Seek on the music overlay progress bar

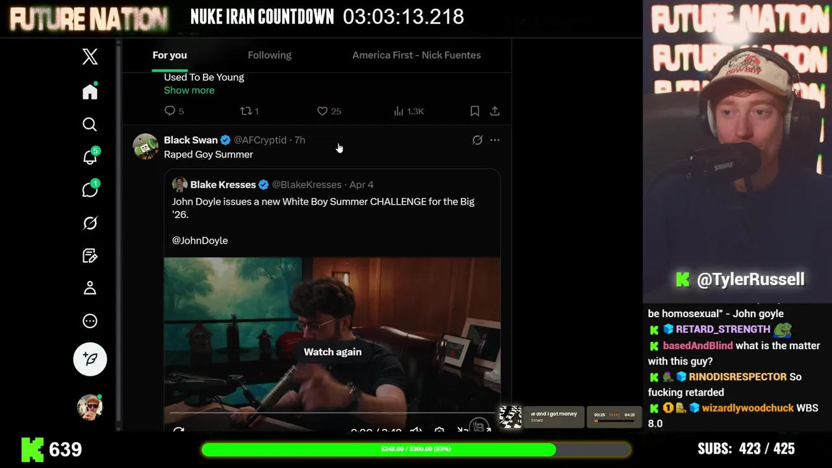tap(614, 421)
